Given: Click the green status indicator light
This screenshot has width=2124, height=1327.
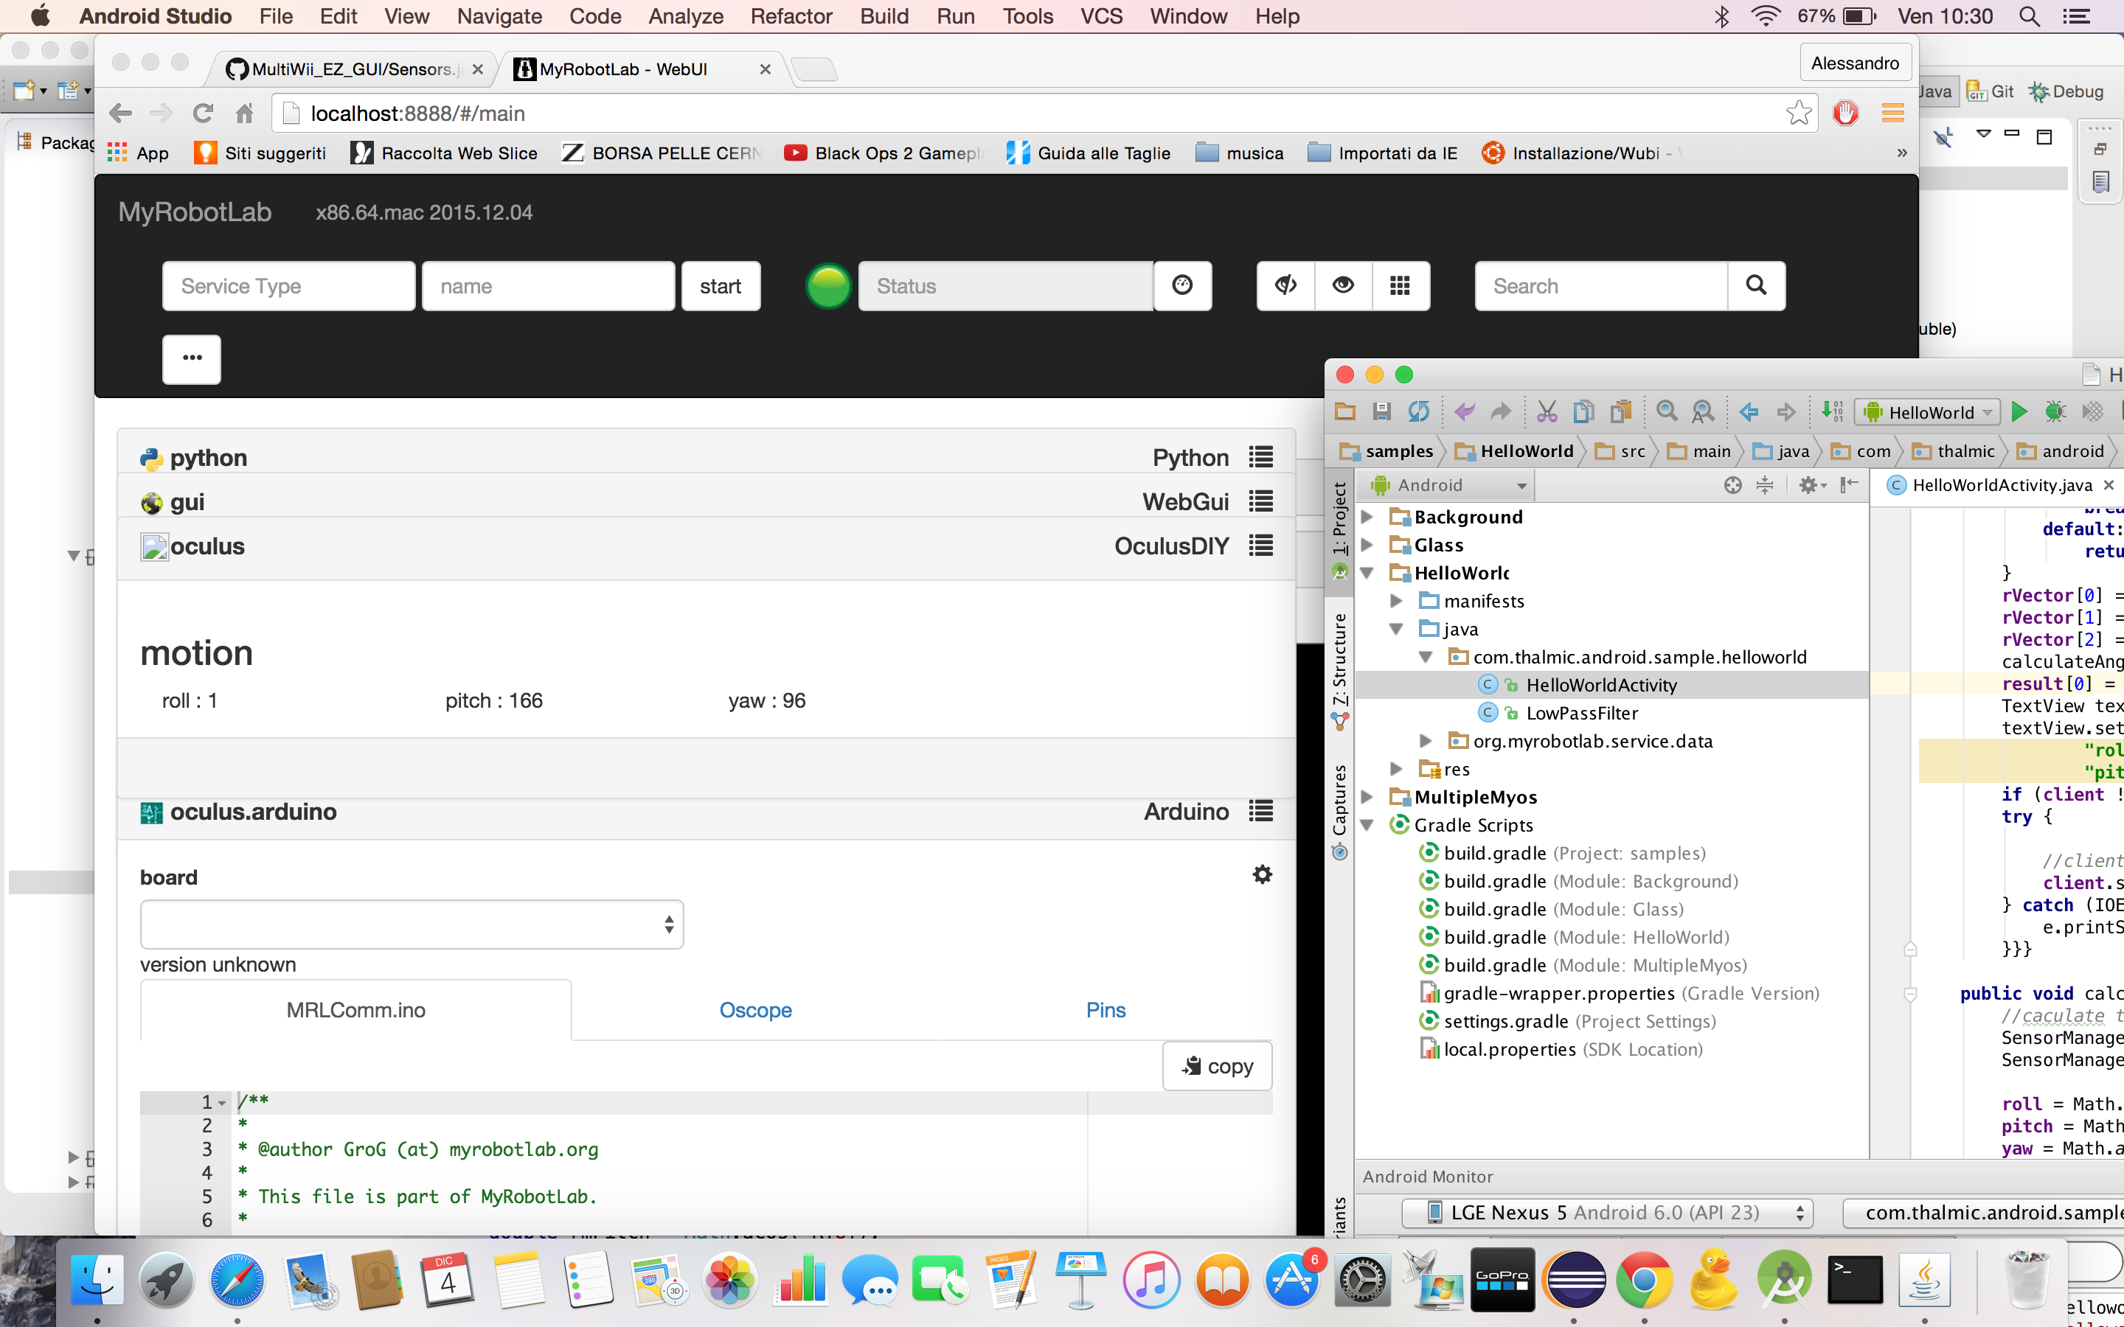Looking at the screenshot, I should click(x=827, y=286).
